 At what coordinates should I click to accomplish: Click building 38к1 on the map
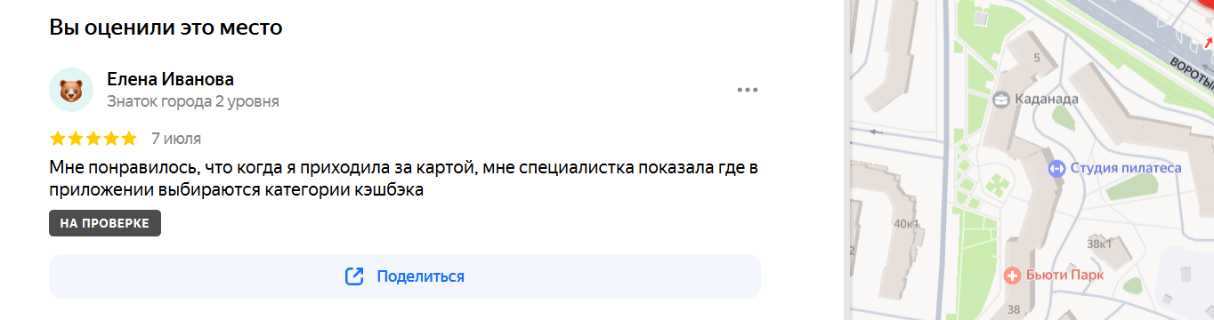coord(1099,244)
